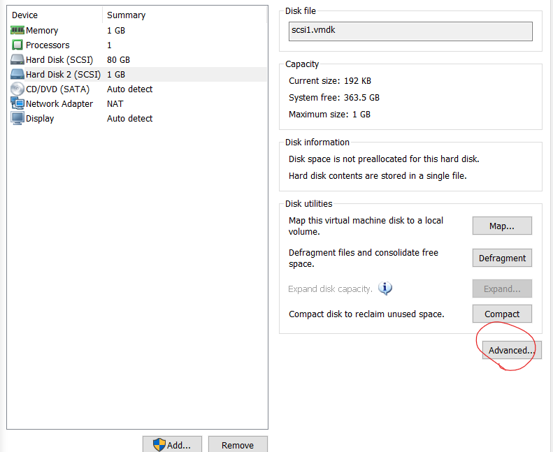The height and width of the screenshot is (452, 553).
Task: Click the info icon beside Expand disk capacity
Action: (x=385, y=289)
